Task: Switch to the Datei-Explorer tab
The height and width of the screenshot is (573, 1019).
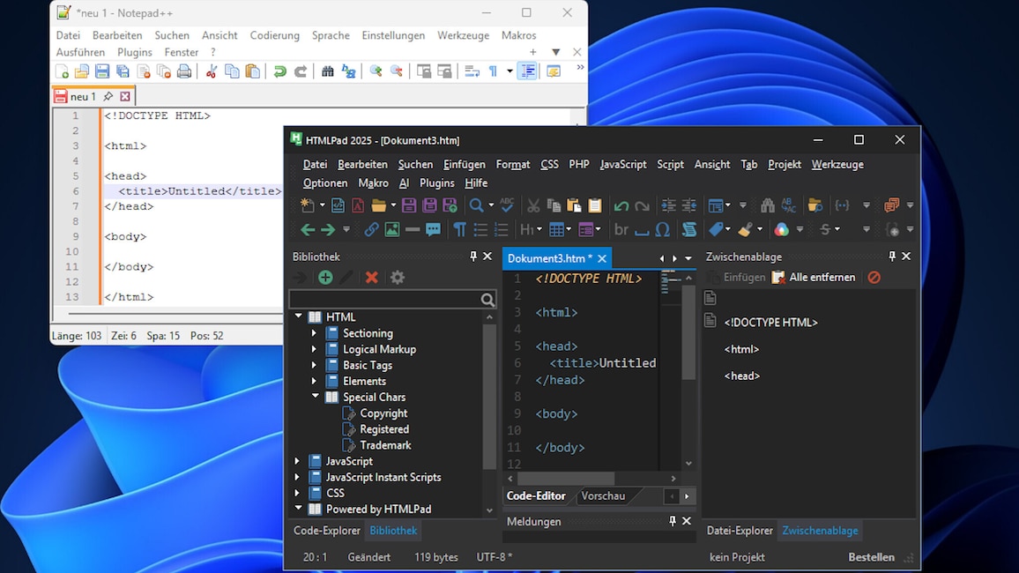Action: 740,530
